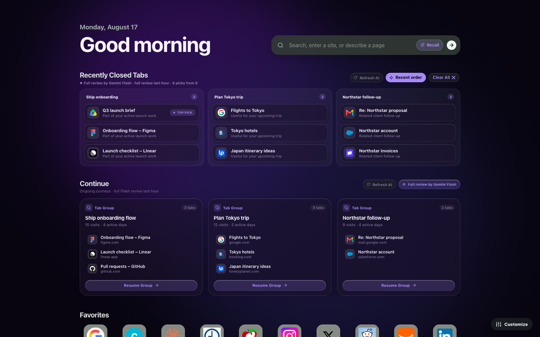Submit search with the arrow button
Viewport: 540px width, 337px height.
point(451,45)
